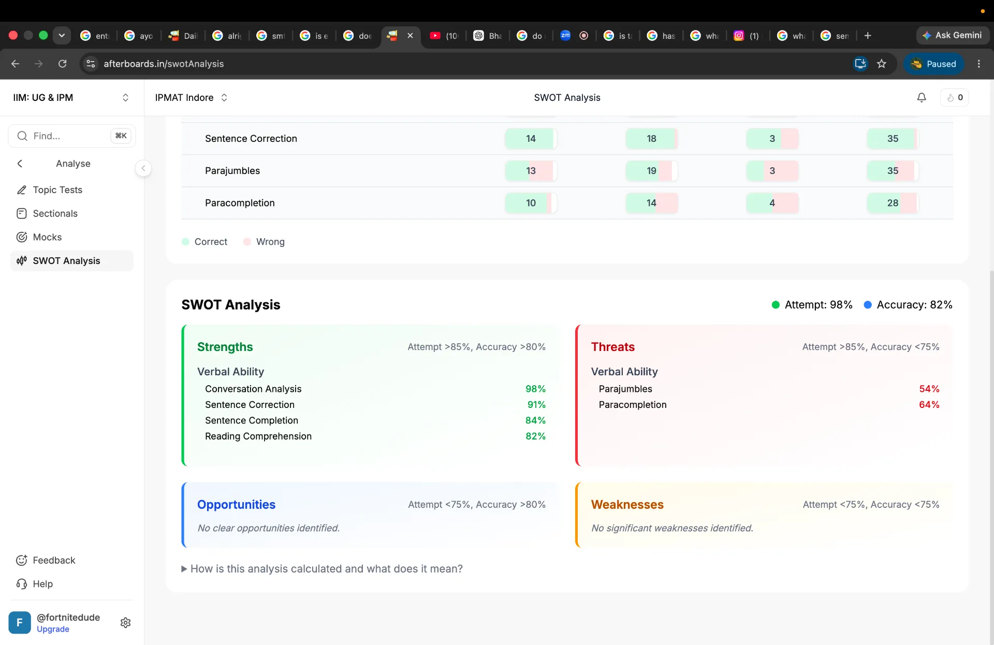Expand 'How is this analysis calculated' disclosure
994x645 pixels.
click(x=322, y=569)
